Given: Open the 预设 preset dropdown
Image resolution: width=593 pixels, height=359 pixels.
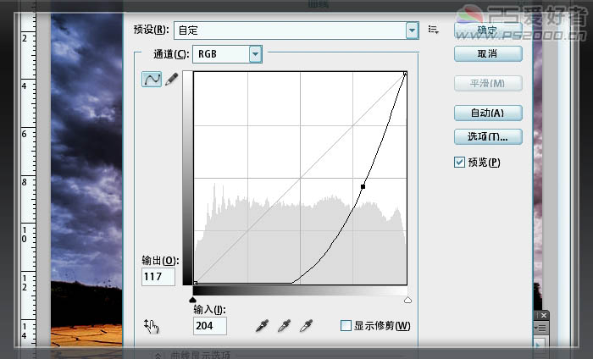Looking at the screenshot, I should (412, 30).
